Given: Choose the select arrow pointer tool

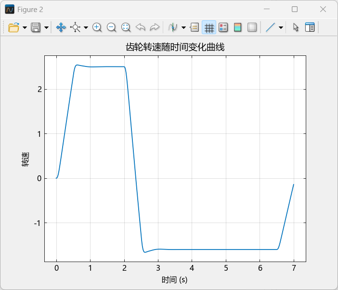Looking at the screenshot, I should [x=296, y=27].
